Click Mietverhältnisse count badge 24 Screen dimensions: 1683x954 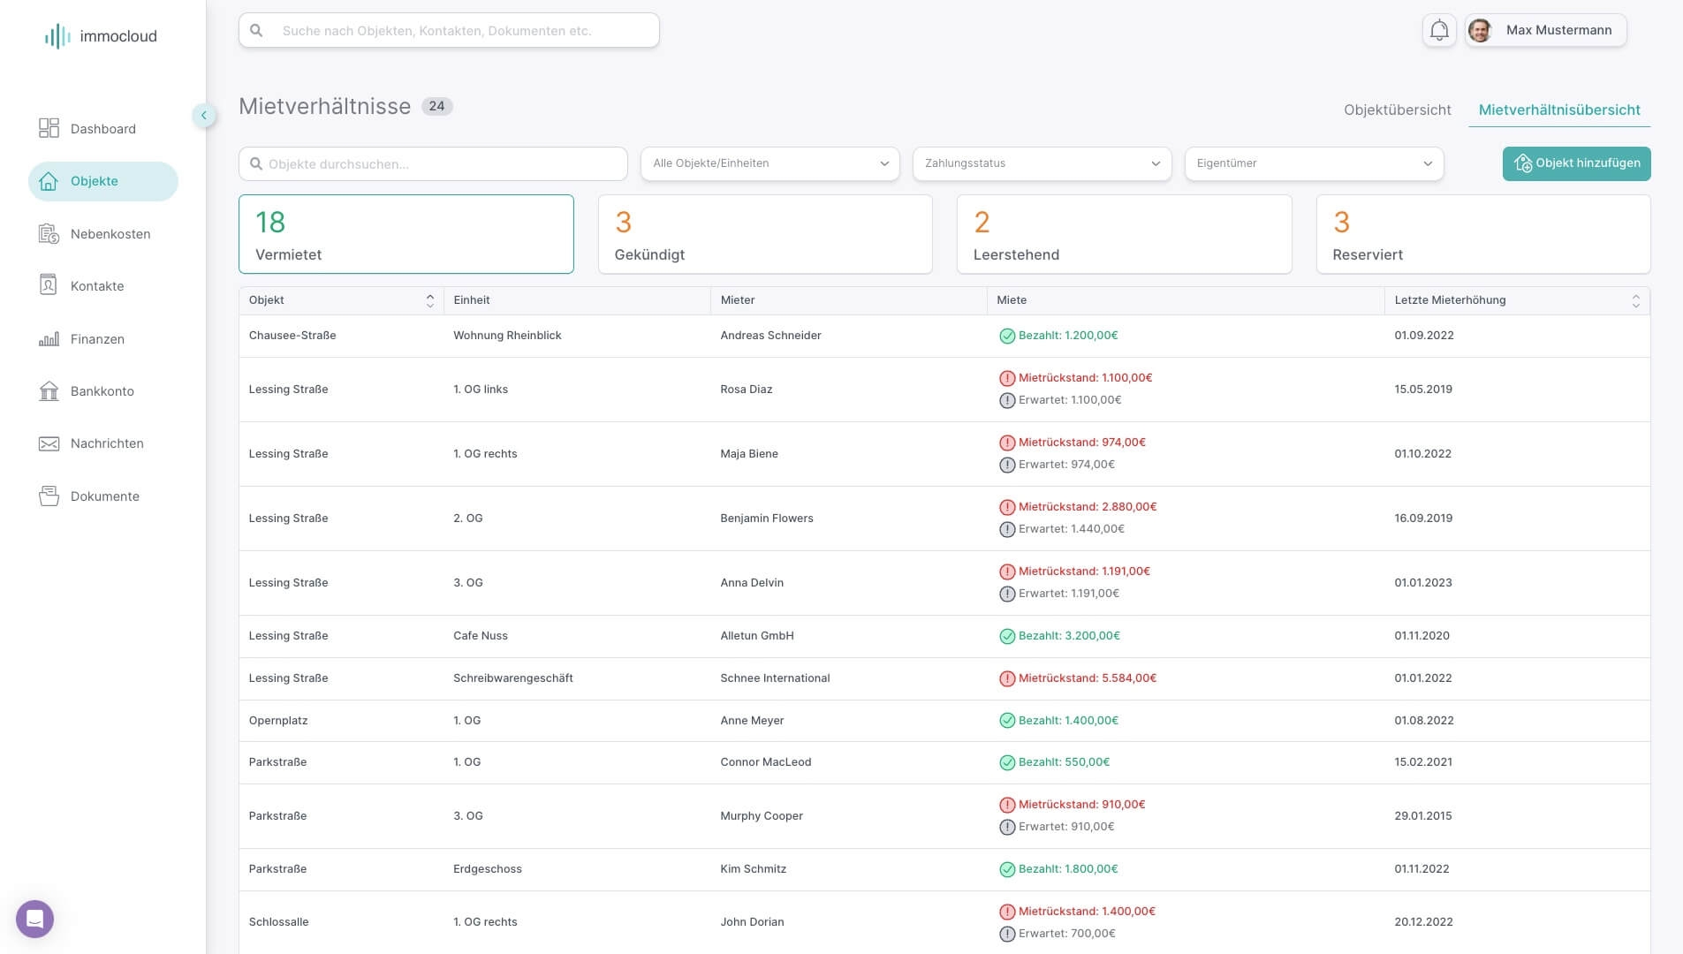click(437, 106)
